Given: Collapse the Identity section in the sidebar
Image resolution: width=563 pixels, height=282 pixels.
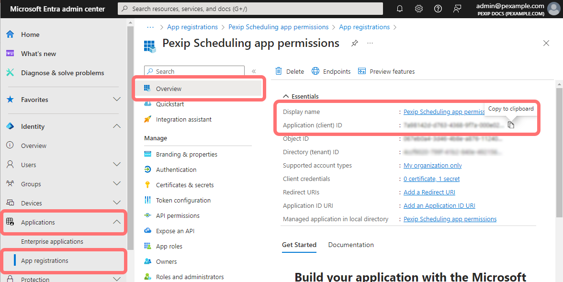Looking at the screenshot, I should pos(116,126).
